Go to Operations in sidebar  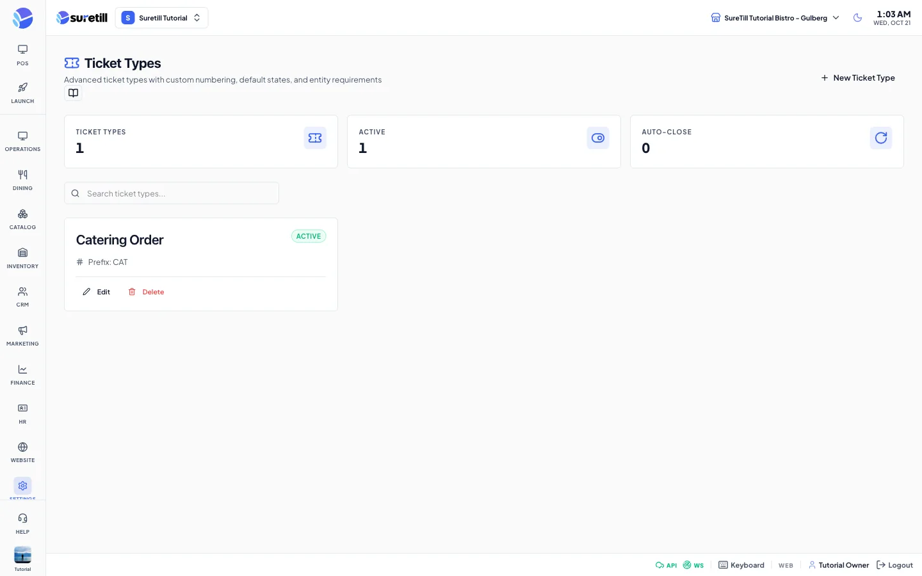[x=22, y=141]
